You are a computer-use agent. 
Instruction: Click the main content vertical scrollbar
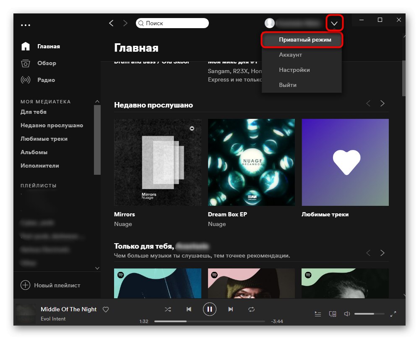point(404,78)
